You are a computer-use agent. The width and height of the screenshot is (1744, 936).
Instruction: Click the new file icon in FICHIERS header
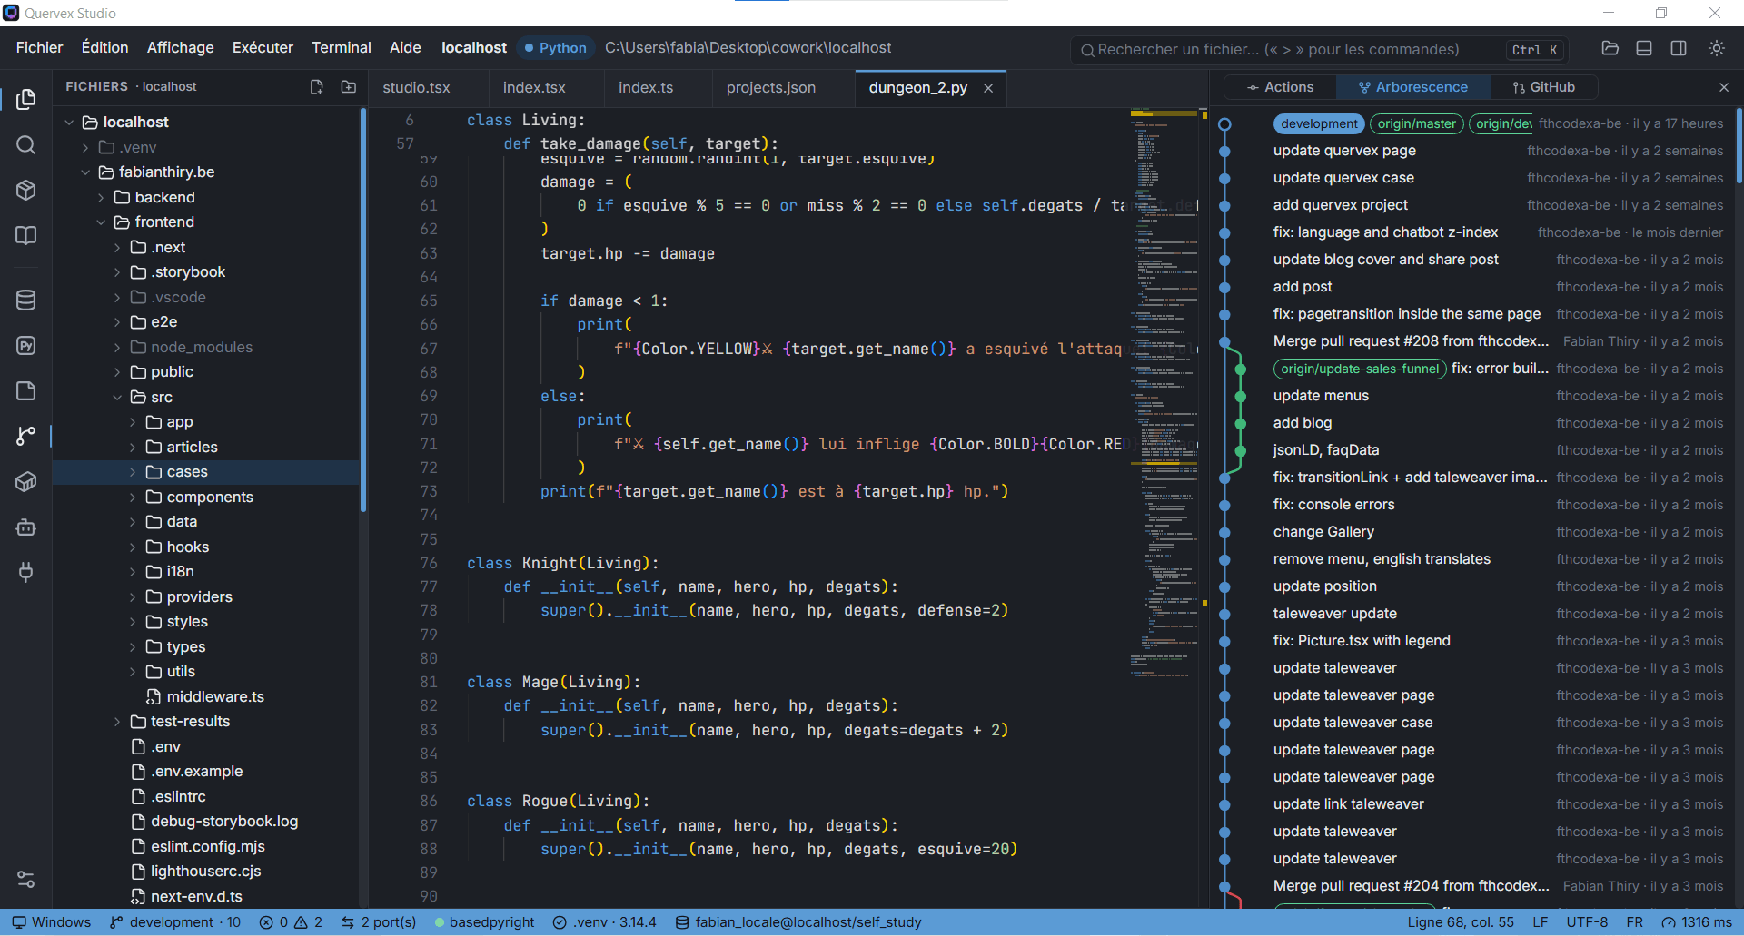(316, 87)
